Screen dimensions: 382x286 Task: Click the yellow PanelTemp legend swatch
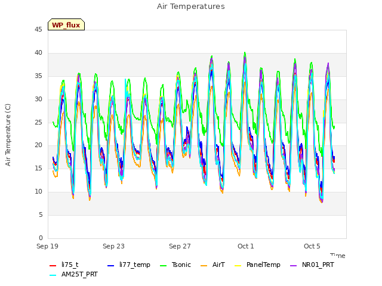click(x=238, y=266)
